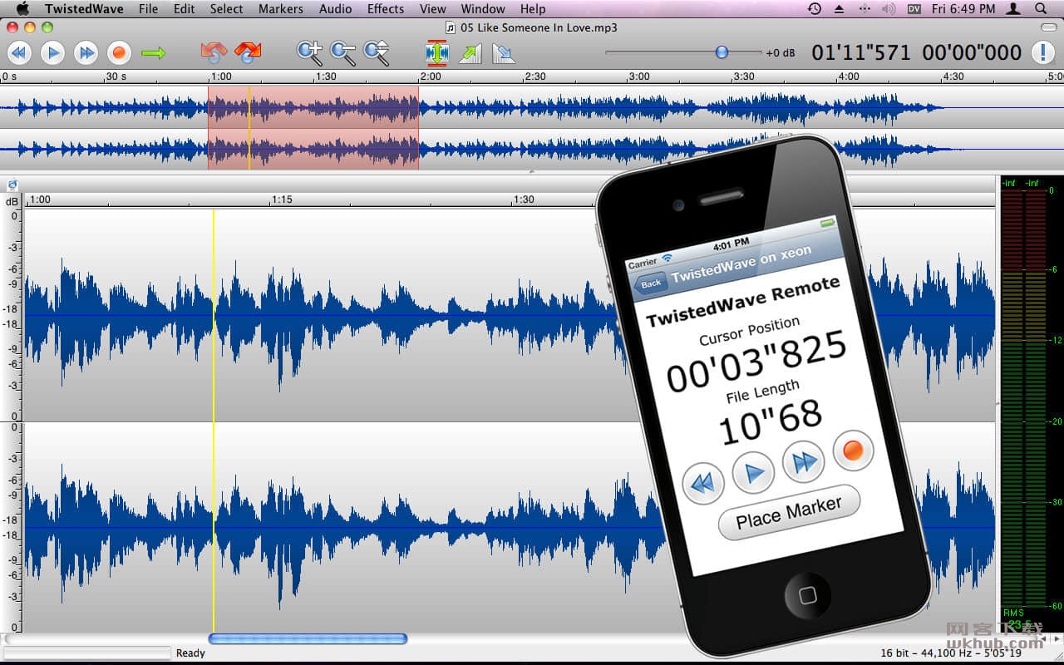
Task: Click the normalize waveform icon
Action: (x=436, y=53)
